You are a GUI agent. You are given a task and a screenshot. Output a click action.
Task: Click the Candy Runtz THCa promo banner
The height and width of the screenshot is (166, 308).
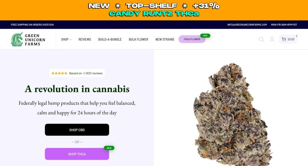coord(154,10)
